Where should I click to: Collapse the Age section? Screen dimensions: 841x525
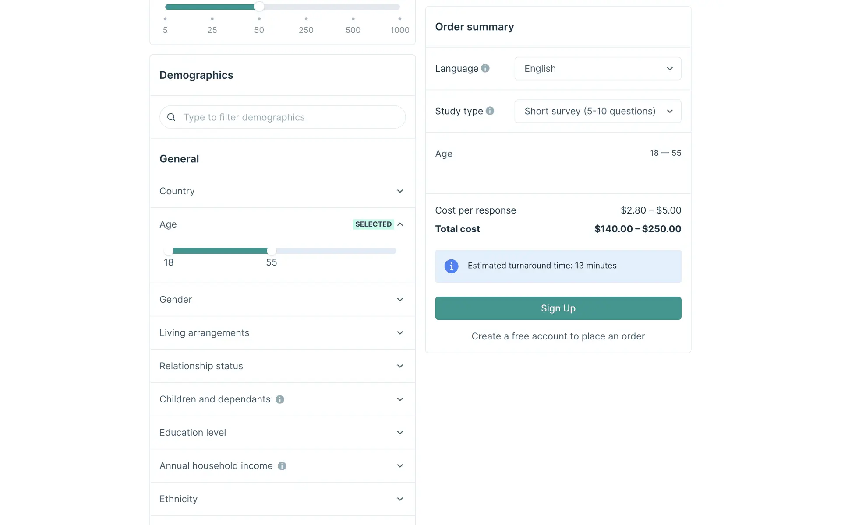[400, 224]
